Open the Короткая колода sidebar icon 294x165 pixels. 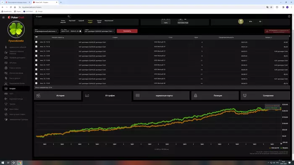point(6,99)
